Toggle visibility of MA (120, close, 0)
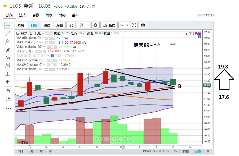Image resolution: width=239 pixels, height=156 pixels. 48,60
